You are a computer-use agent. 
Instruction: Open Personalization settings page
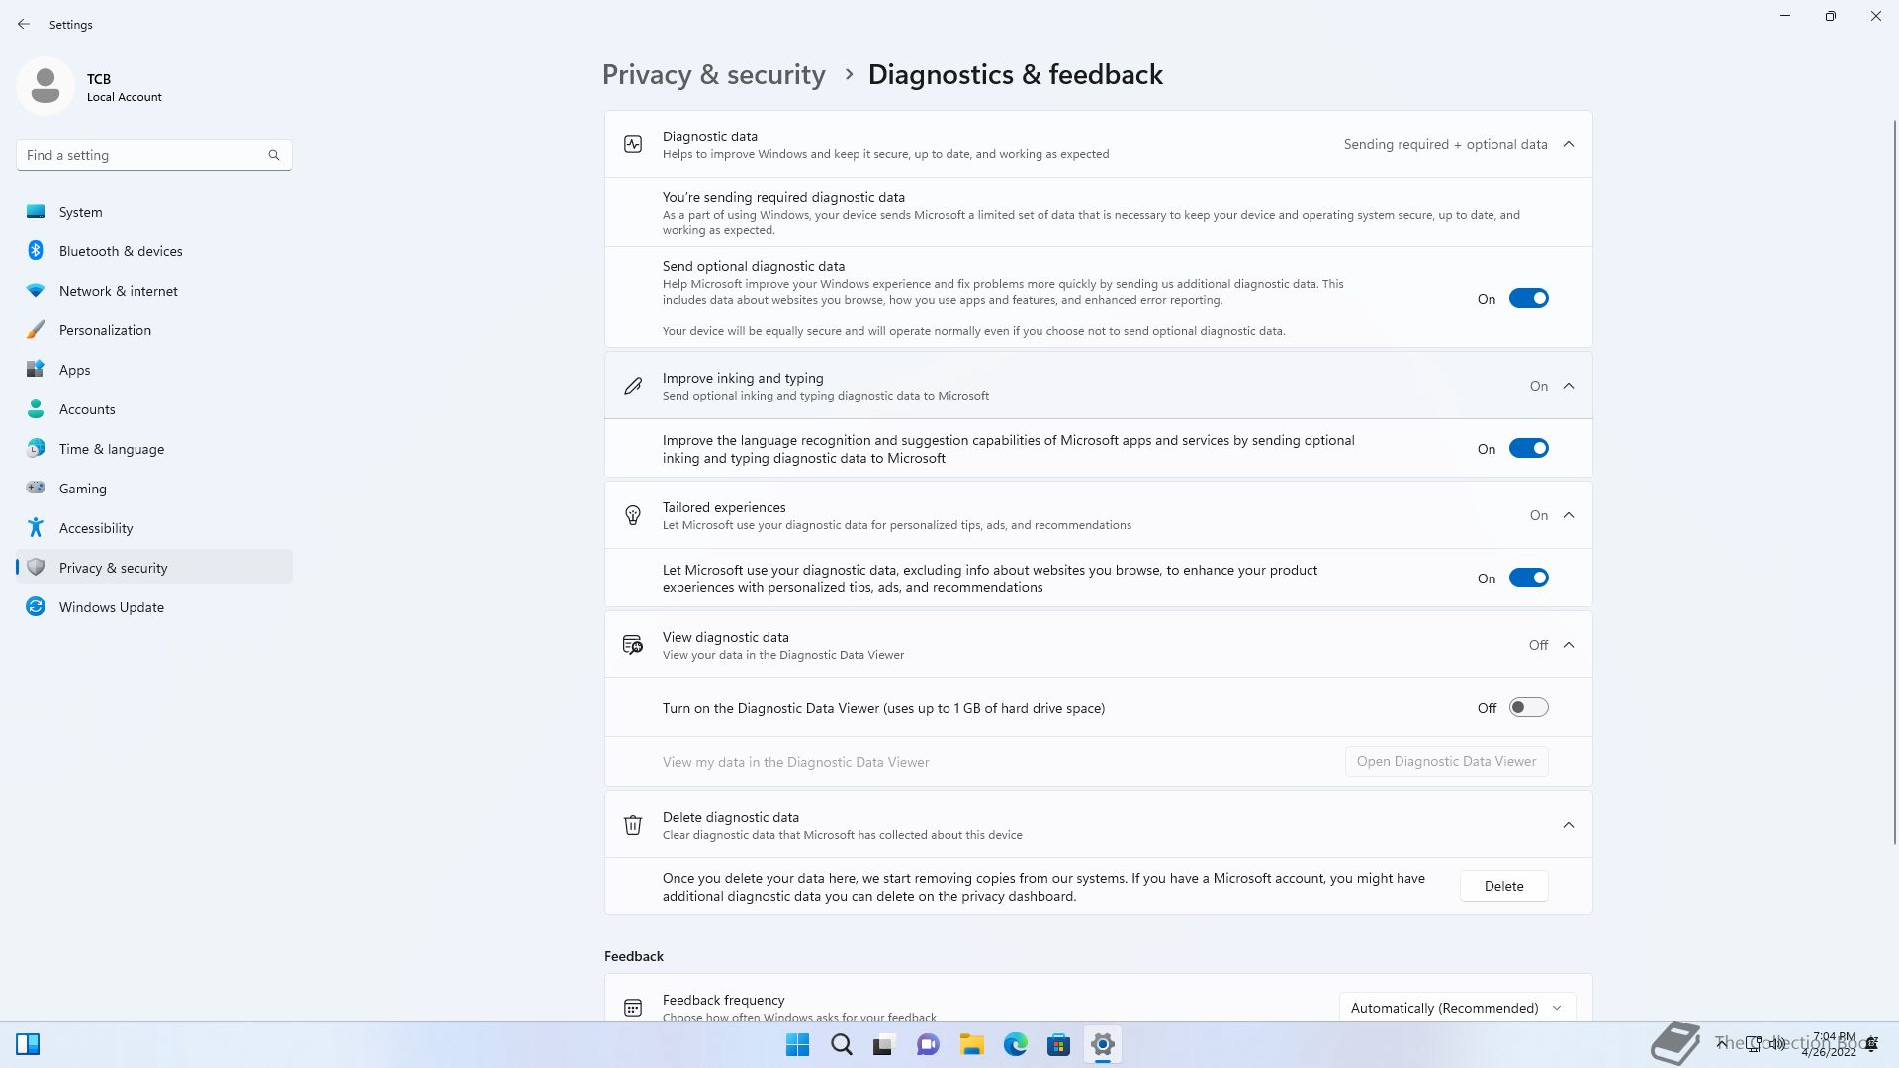point(154,330)
